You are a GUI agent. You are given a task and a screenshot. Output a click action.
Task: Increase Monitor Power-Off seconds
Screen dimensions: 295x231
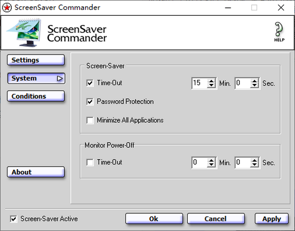(x=254, y=160)
